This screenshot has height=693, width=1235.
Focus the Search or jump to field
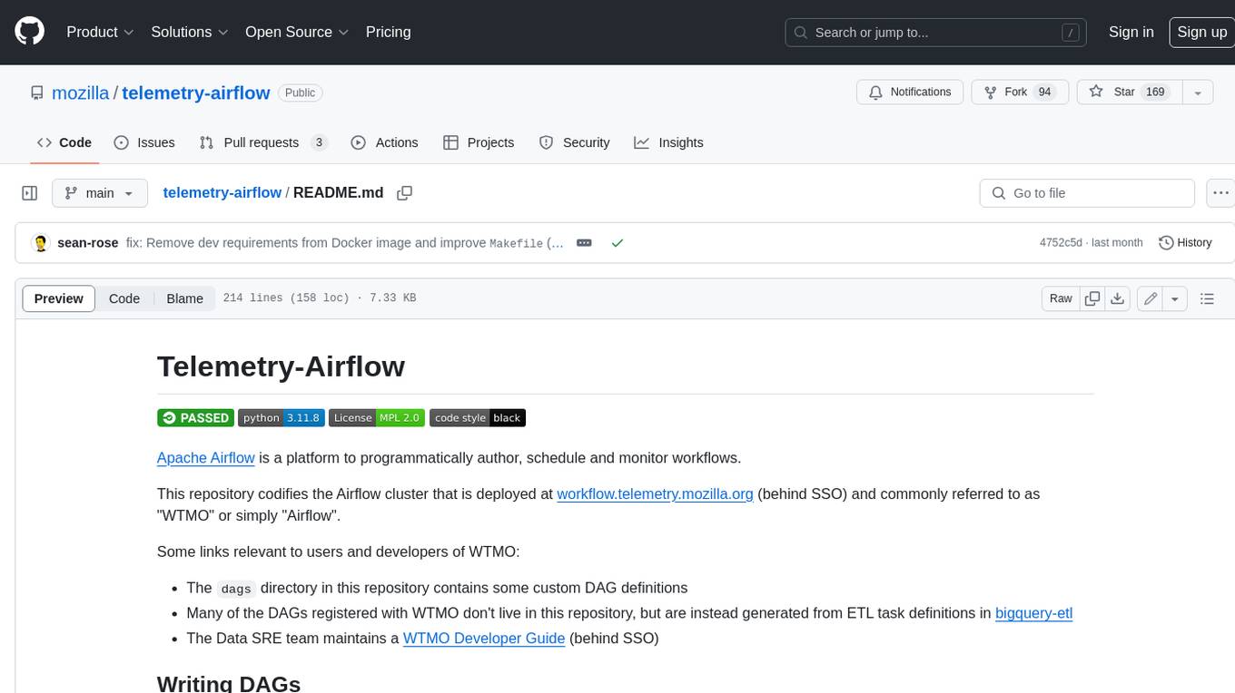[x=937, y=32]
